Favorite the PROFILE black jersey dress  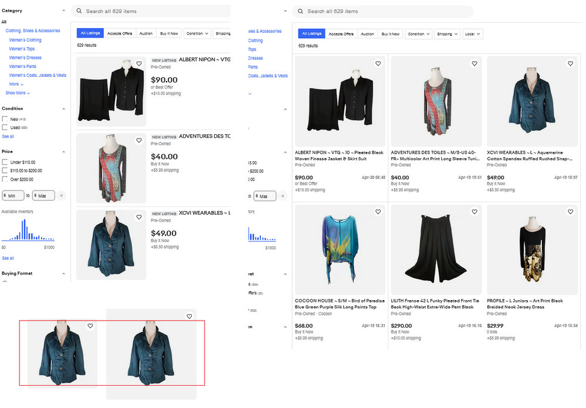coord(570,212)
